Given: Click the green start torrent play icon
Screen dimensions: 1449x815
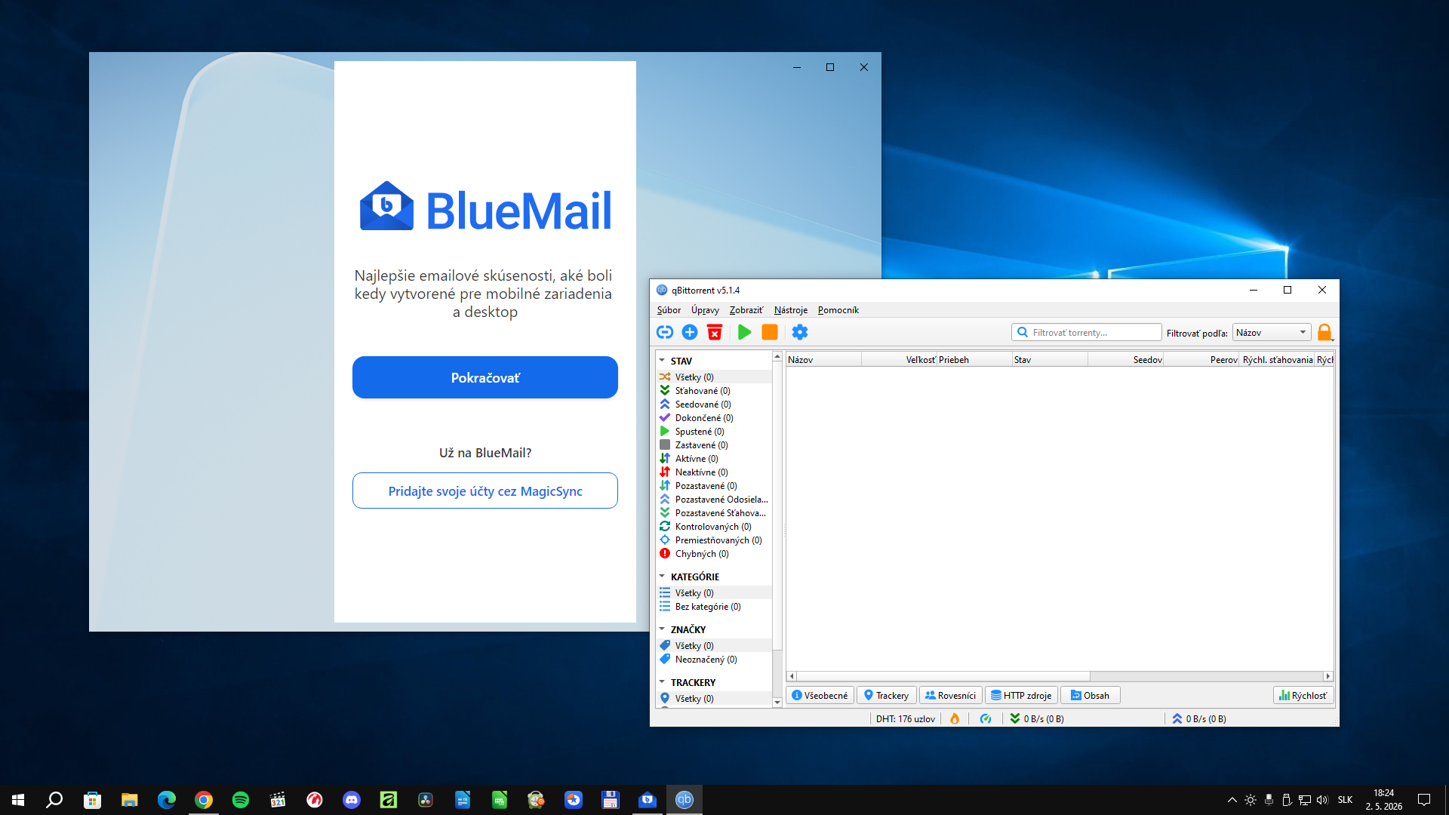Looking at the screenshot, I should pos(745,332).
